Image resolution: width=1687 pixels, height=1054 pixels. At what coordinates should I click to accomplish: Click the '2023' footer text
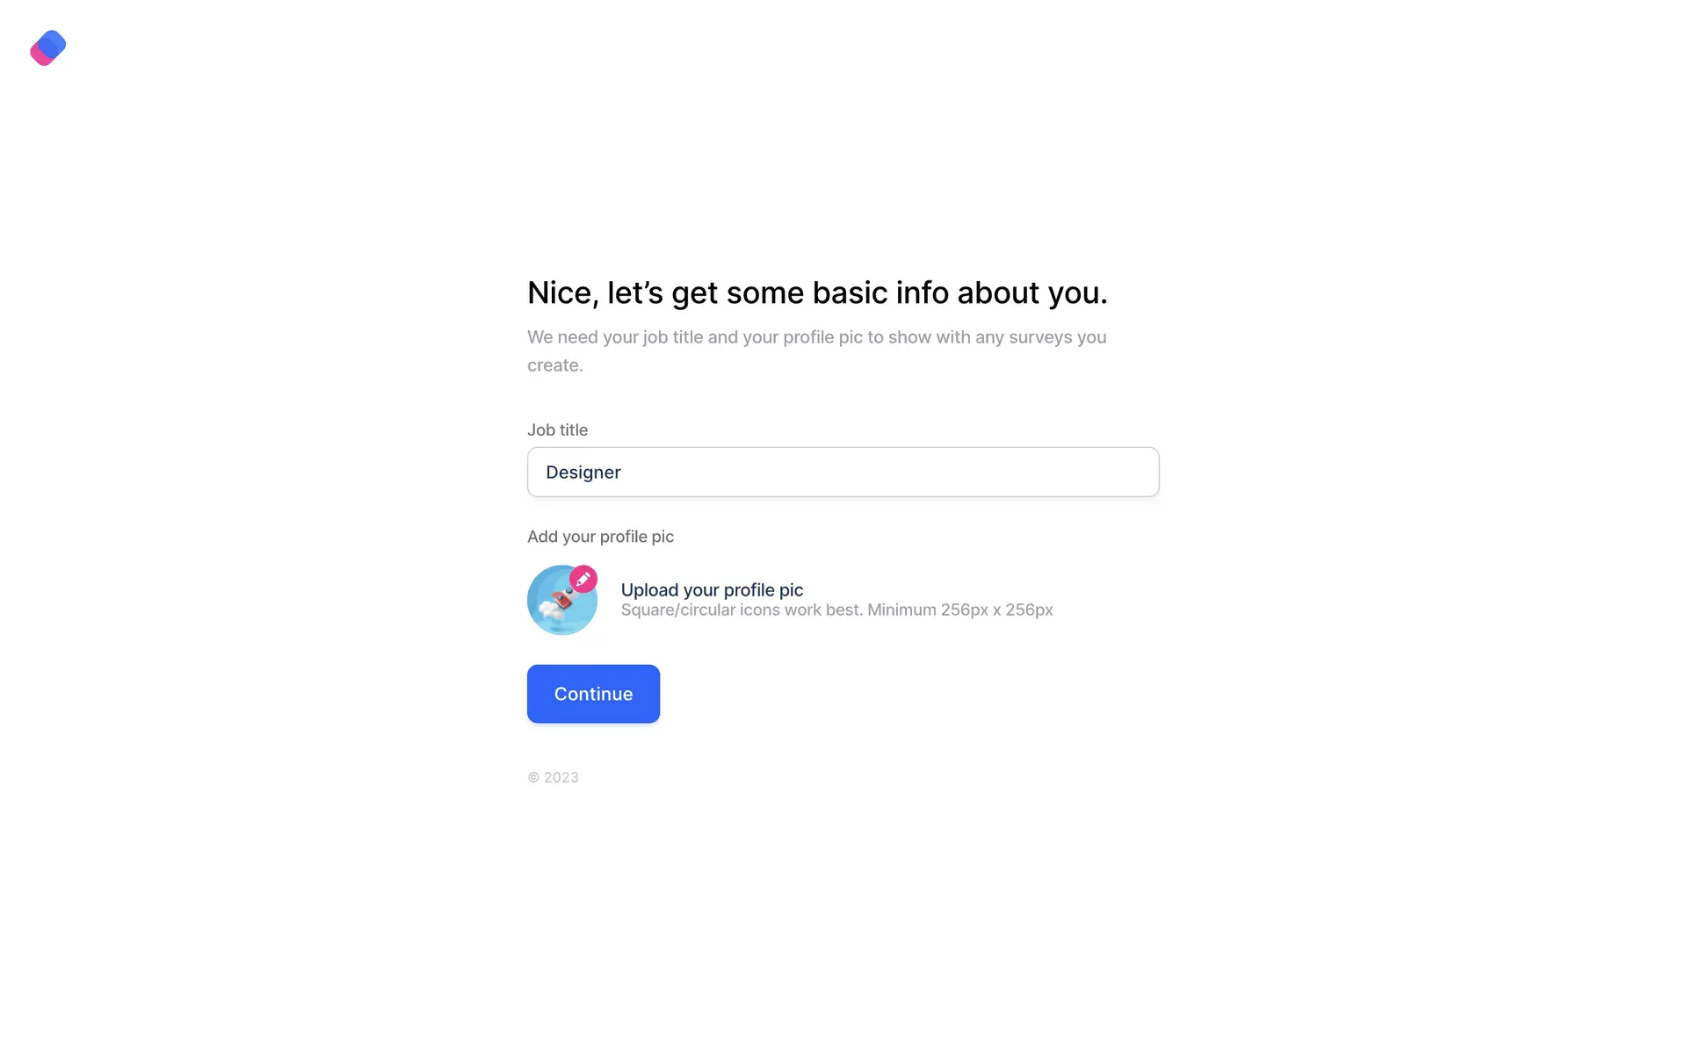[561, 777]
